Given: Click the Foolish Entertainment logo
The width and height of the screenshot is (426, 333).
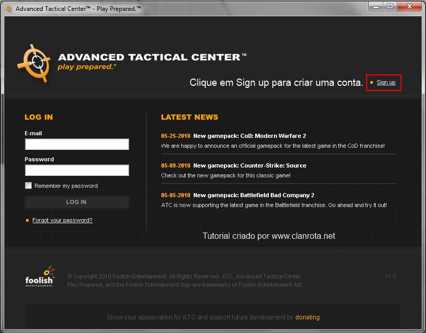Looking at the screenshot, I should point(40,277).
